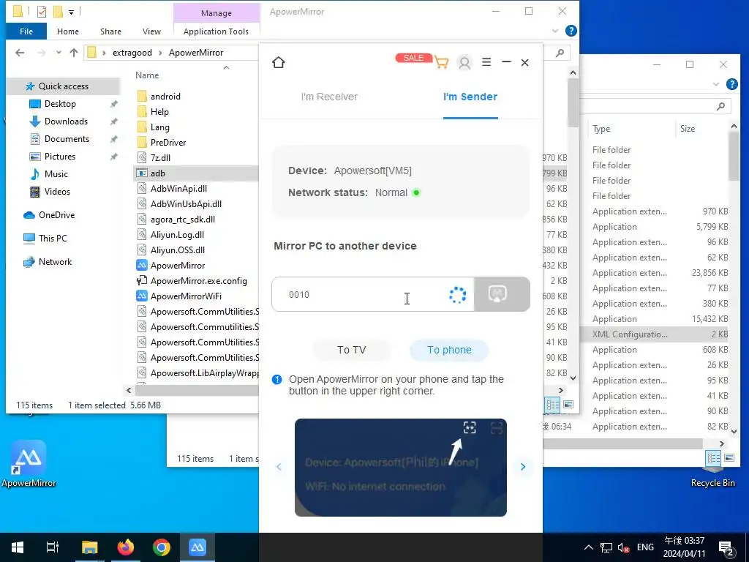The width and height of the screenshot is (749, 562).
Task: Go up one folder level in Explorer
Action: coord(74,53)
